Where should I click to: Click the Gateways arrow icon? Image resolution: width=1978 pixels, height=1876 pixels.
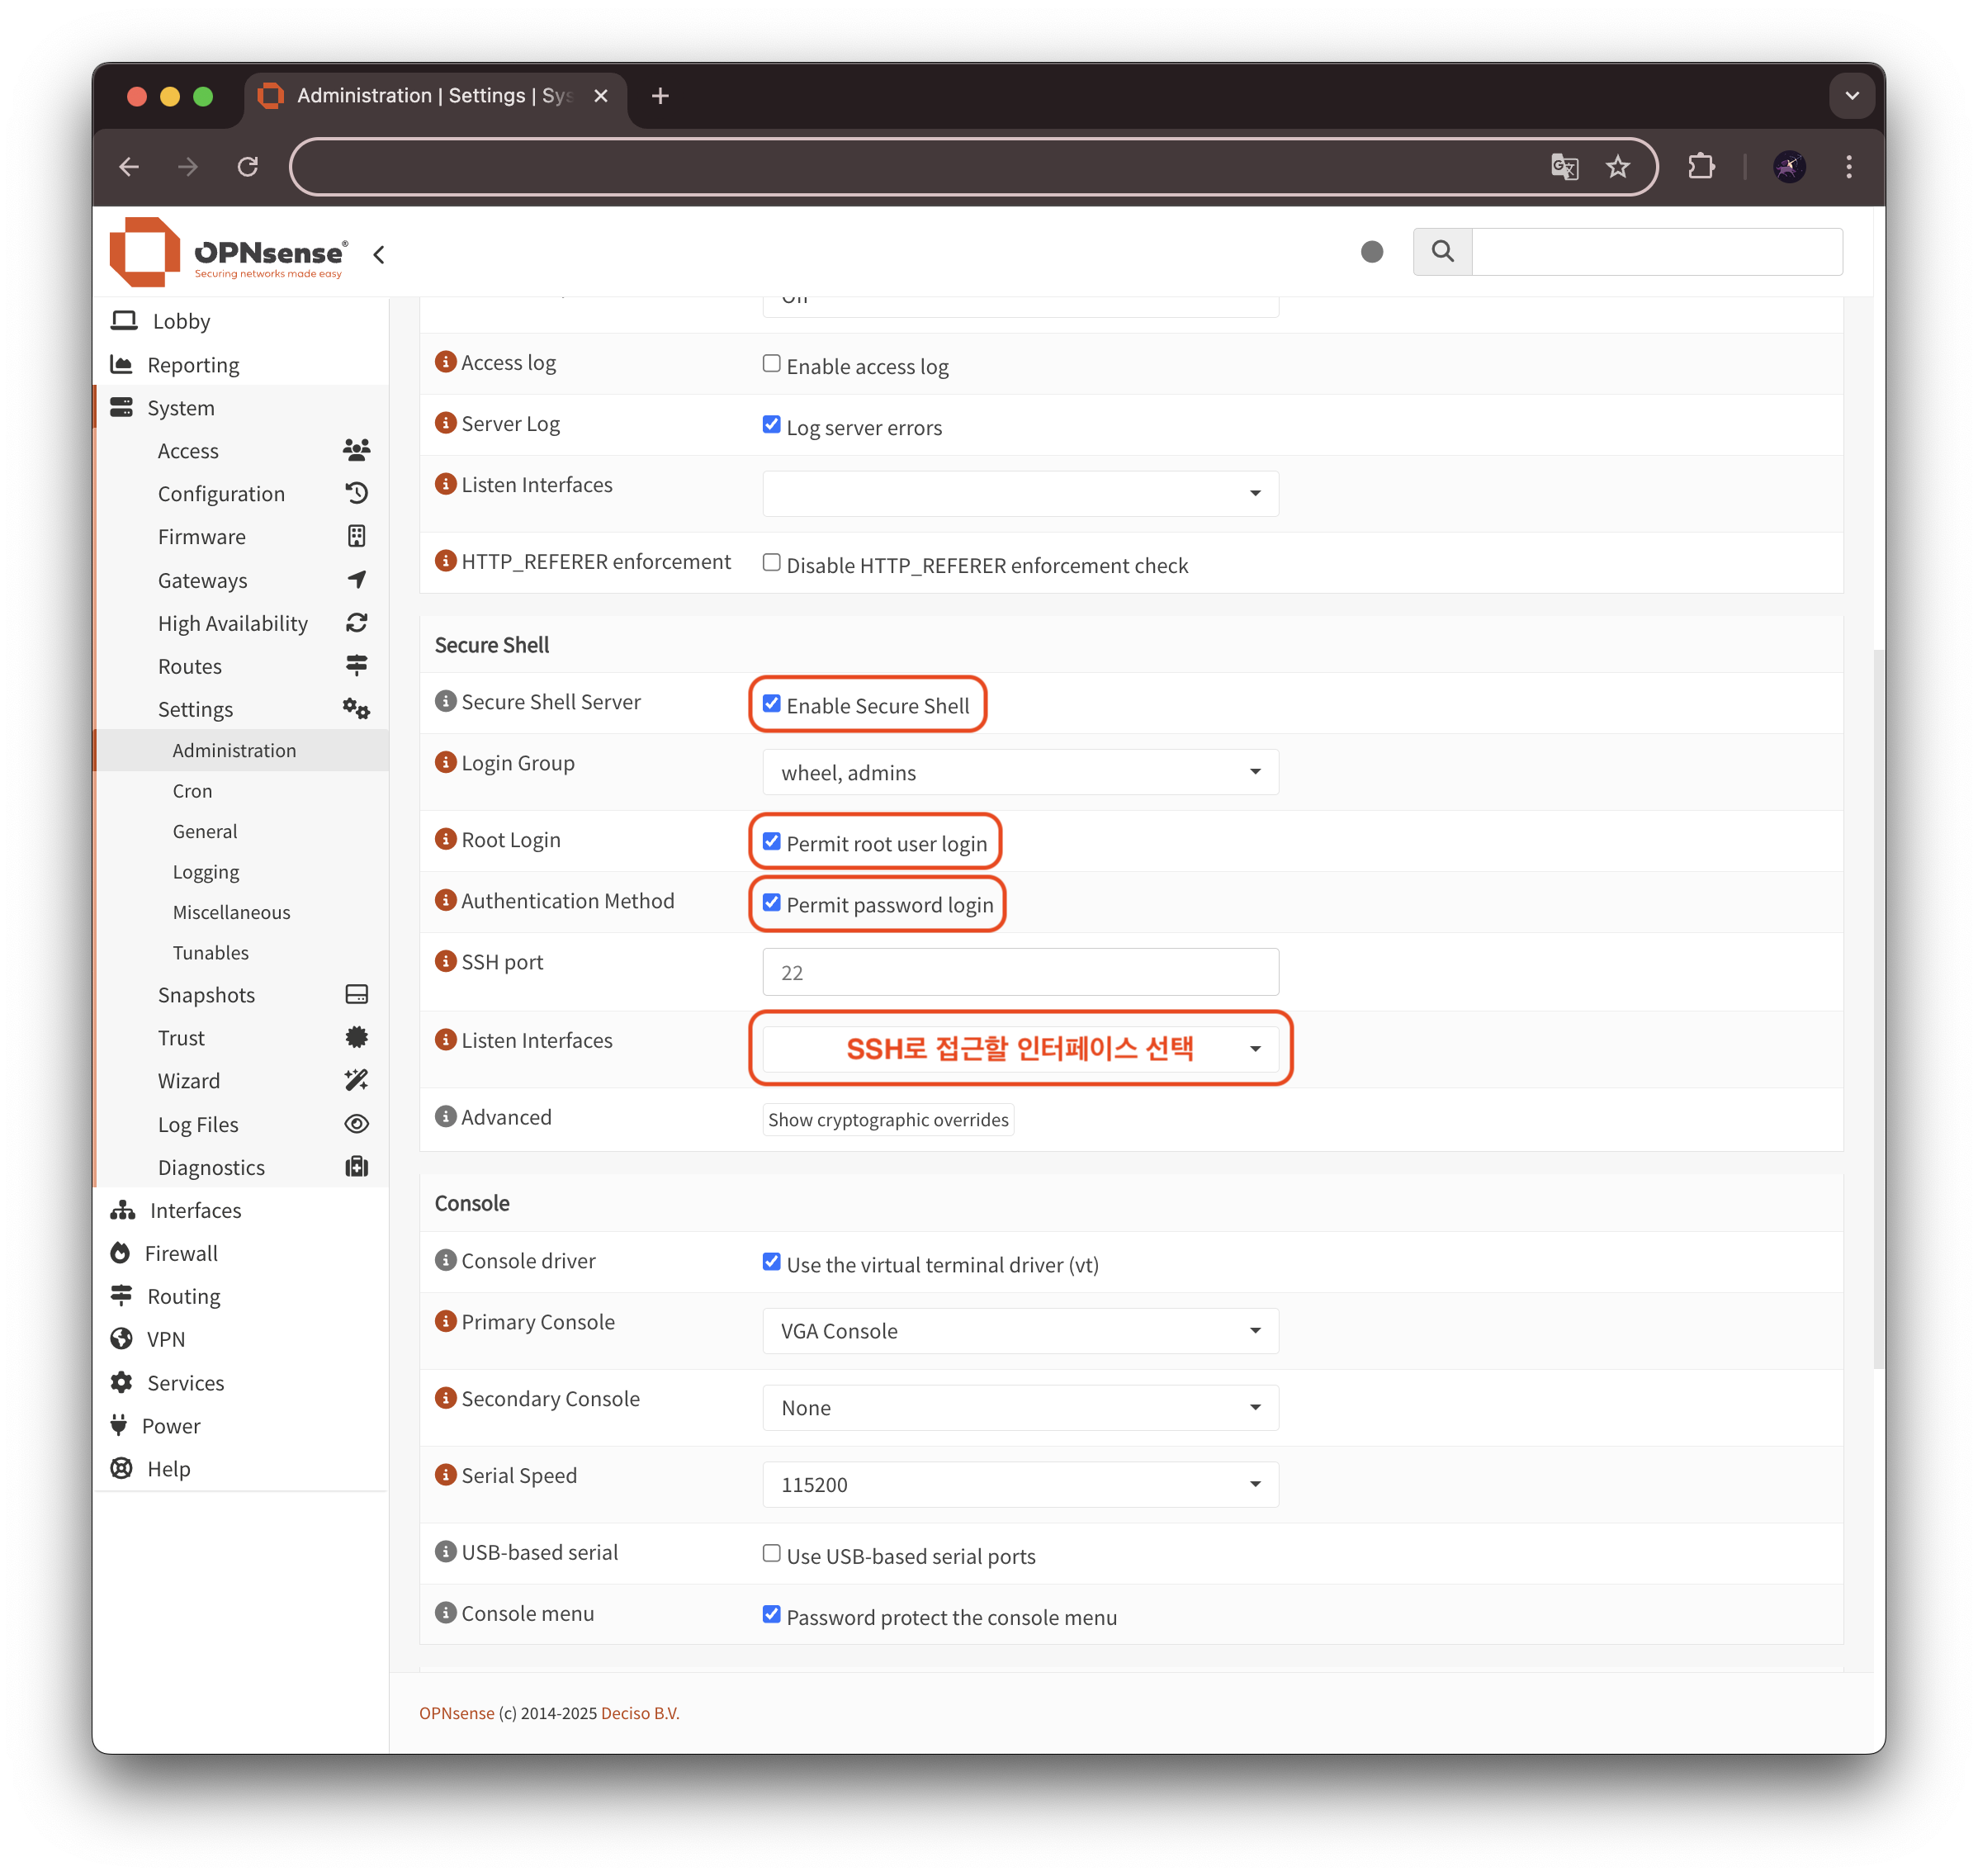tap(356, 579)
